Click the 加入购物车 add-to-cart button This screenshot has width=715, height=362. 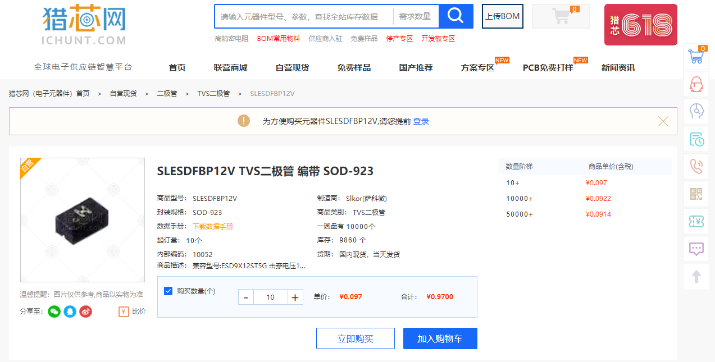[x=440, y=338]
